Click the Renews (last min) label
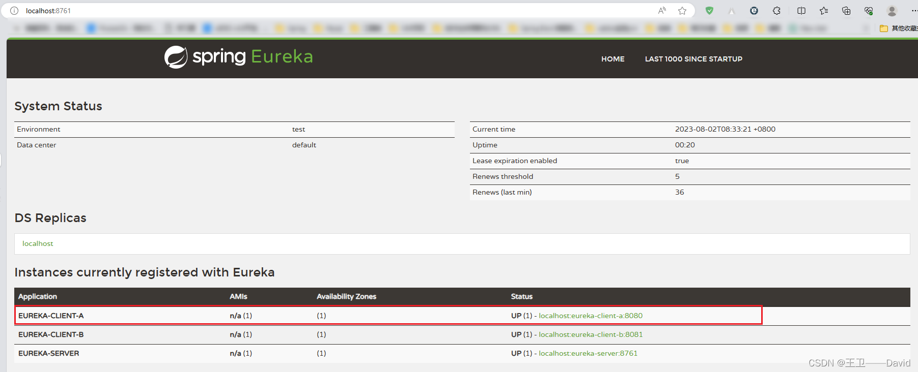Screen dimensions: 918x372 [502, 192]
